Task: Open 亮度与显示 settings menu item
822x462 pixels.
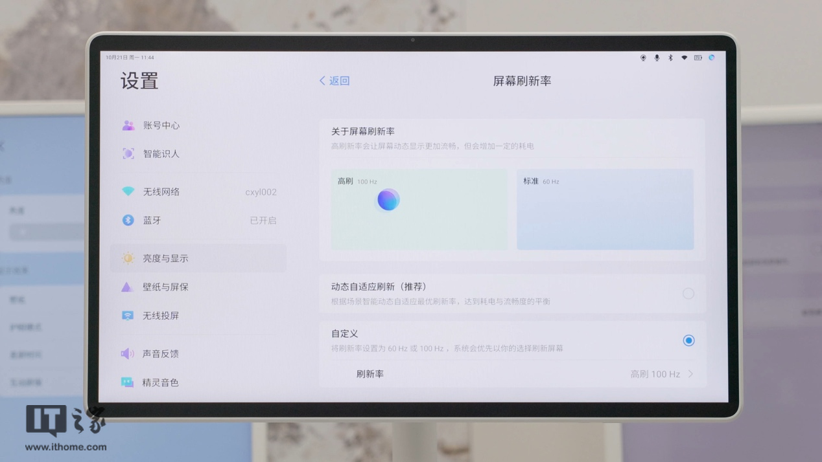Action: 198,258
